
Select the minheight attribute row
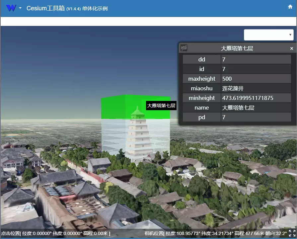[201, 98]
